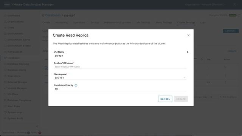Switch to the Alerts Settings tab
Viewport: 242px width, 136px height.
pos(164,23)
